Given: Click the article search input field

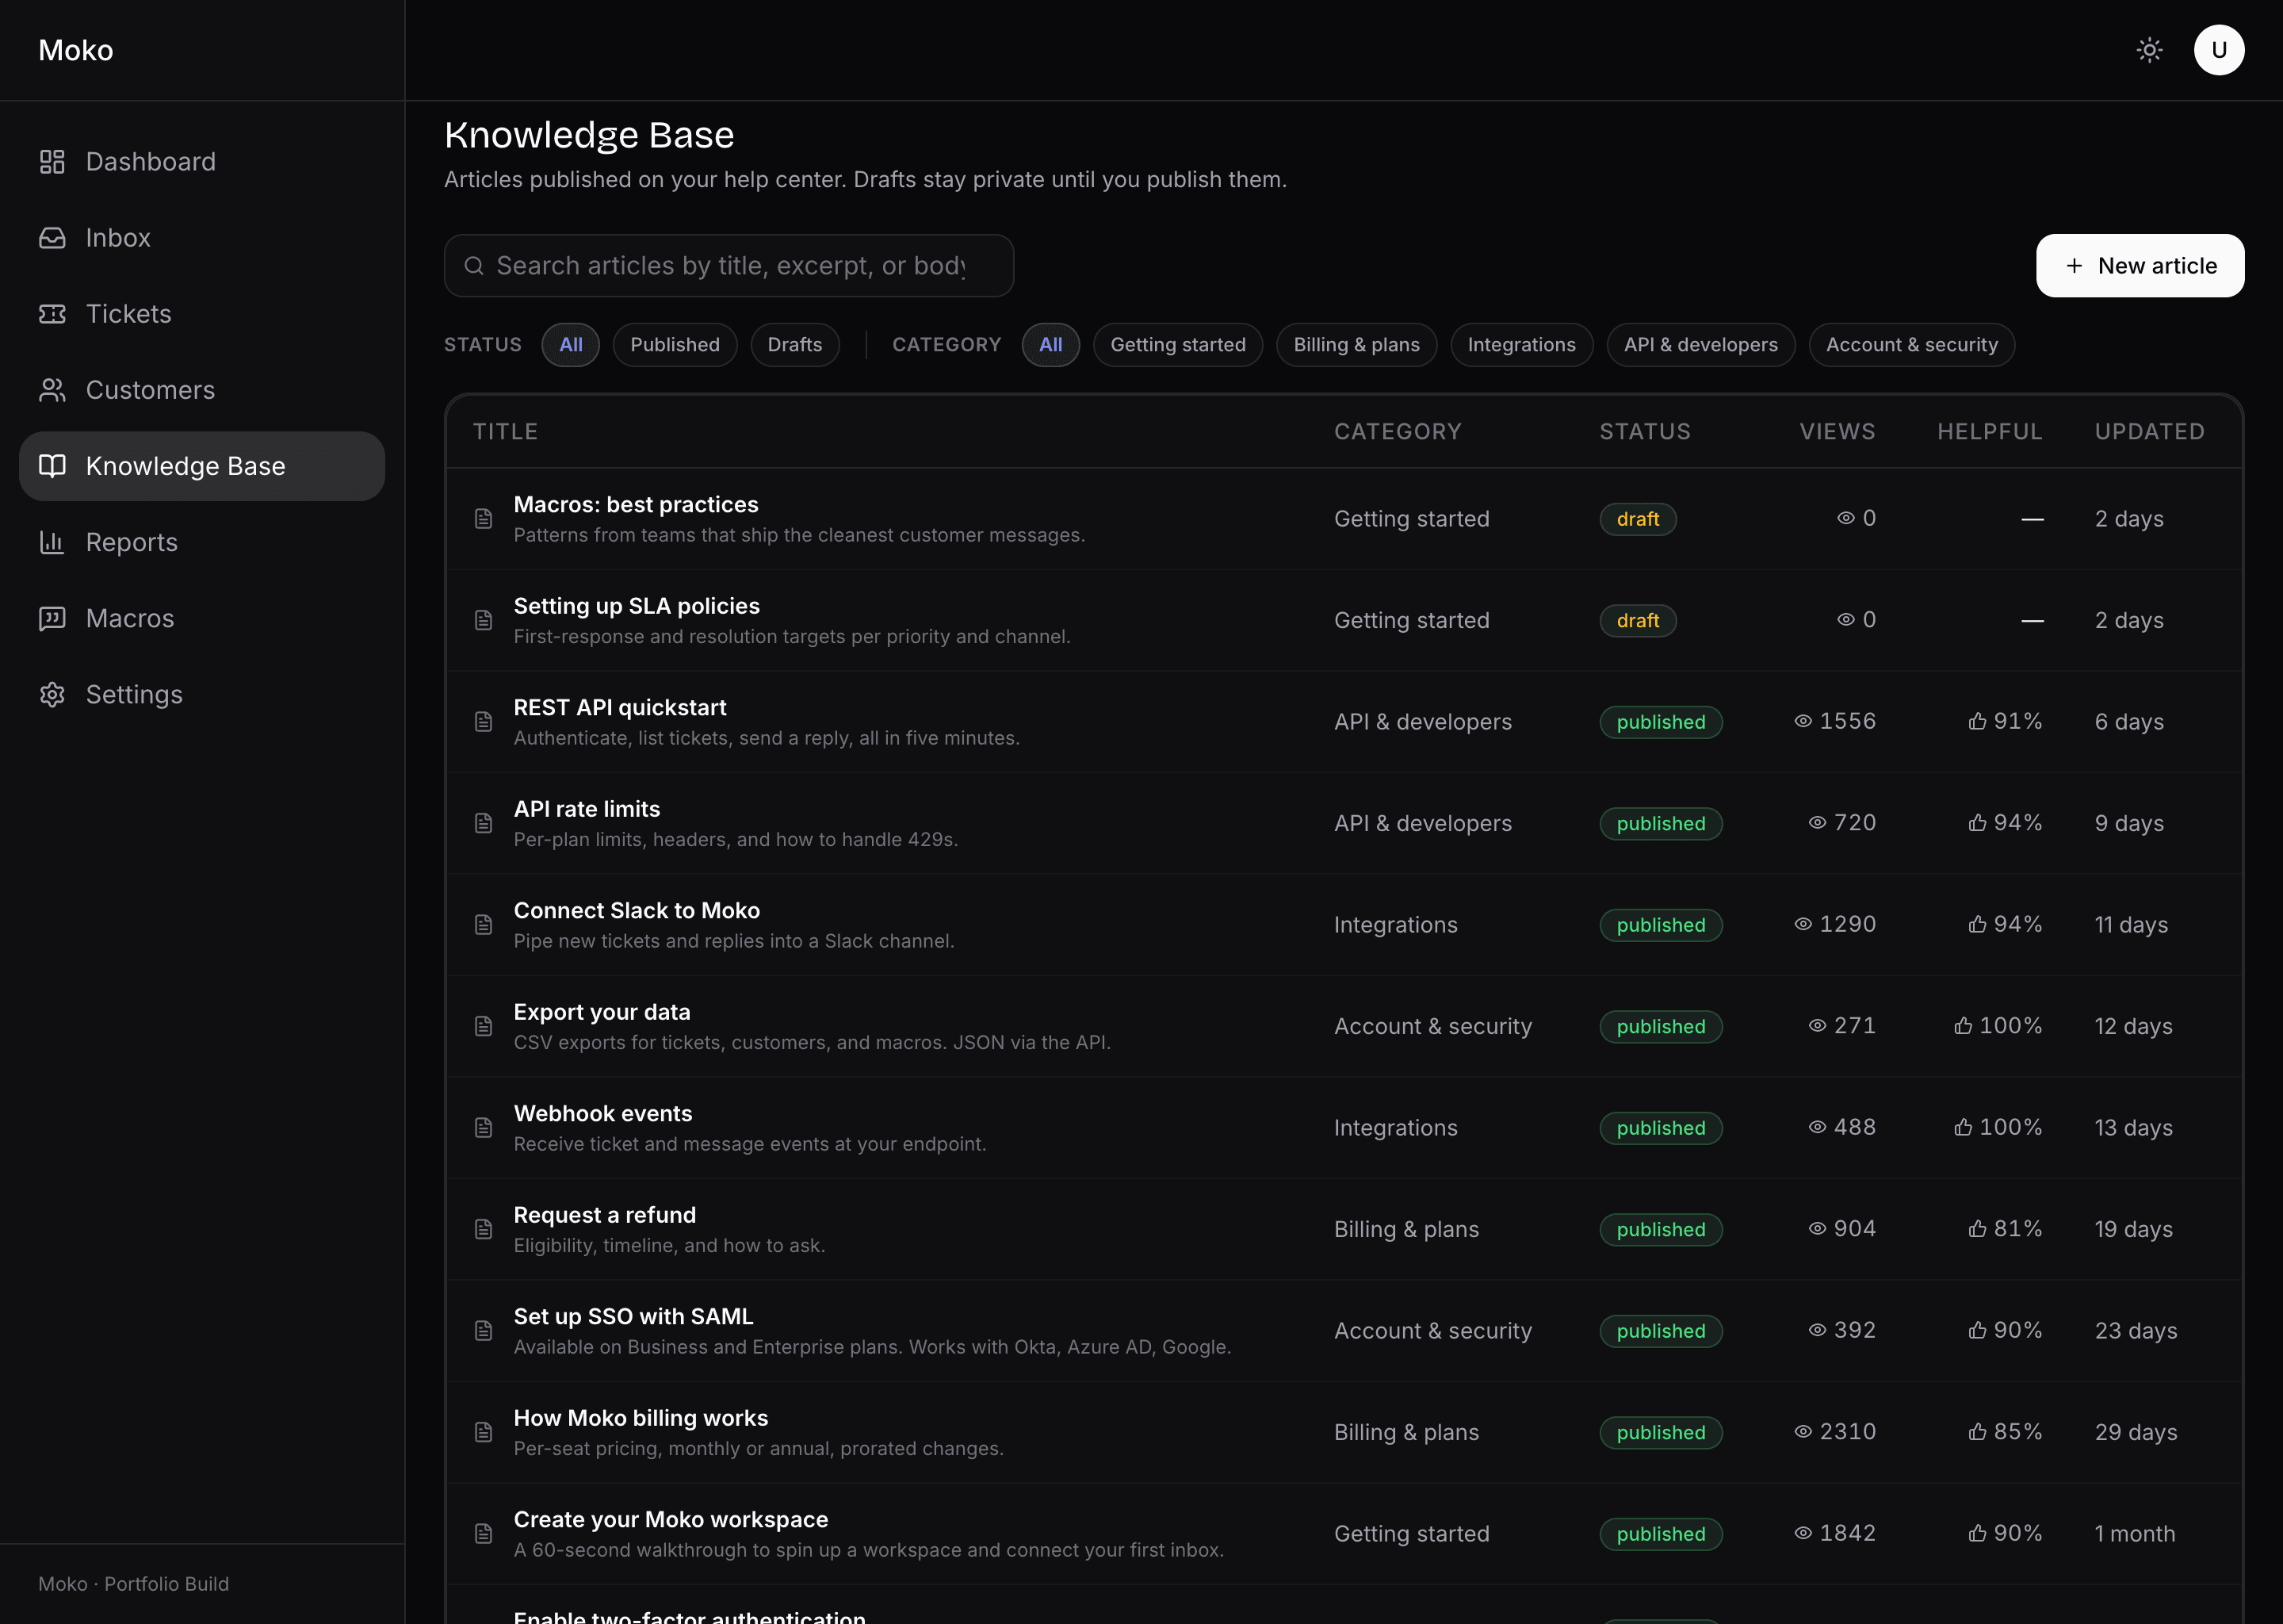Looking at the screenshot, I should pyautogui.click(x=728, y=266).
